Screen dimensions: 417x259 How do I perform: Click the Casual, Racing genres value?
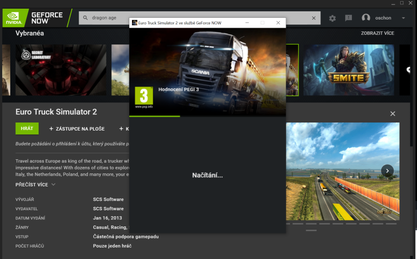110,227
